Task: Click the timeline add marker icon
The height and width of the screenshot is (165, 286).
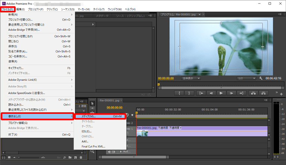Action: [132, 115]
